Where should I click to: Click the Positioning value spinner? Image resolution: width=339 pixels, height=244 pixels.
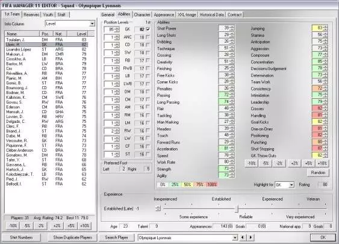325,135
